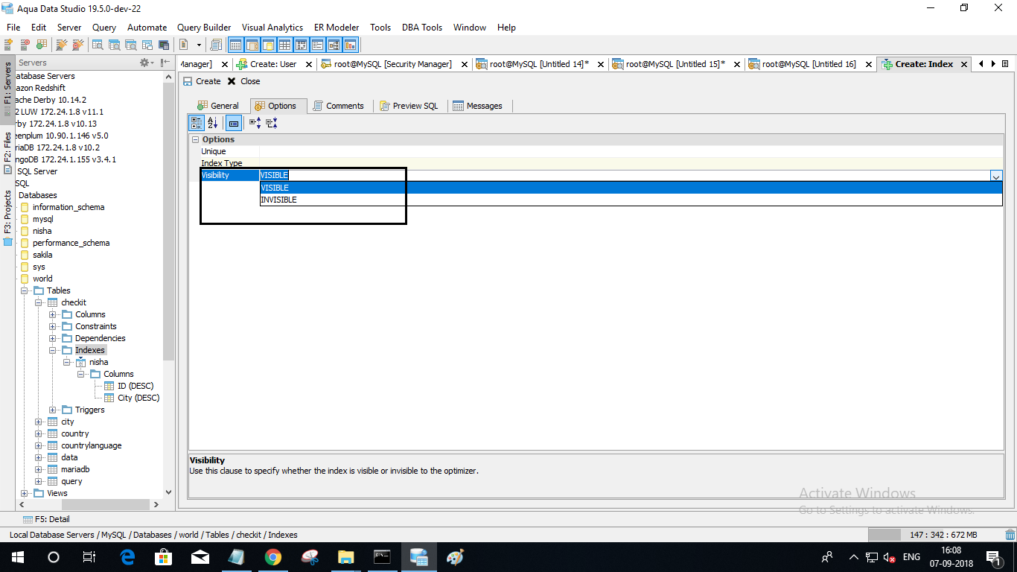Open the ER Modeler menu
Viewport: 1017px width, 572px height.
pos(337,27)
